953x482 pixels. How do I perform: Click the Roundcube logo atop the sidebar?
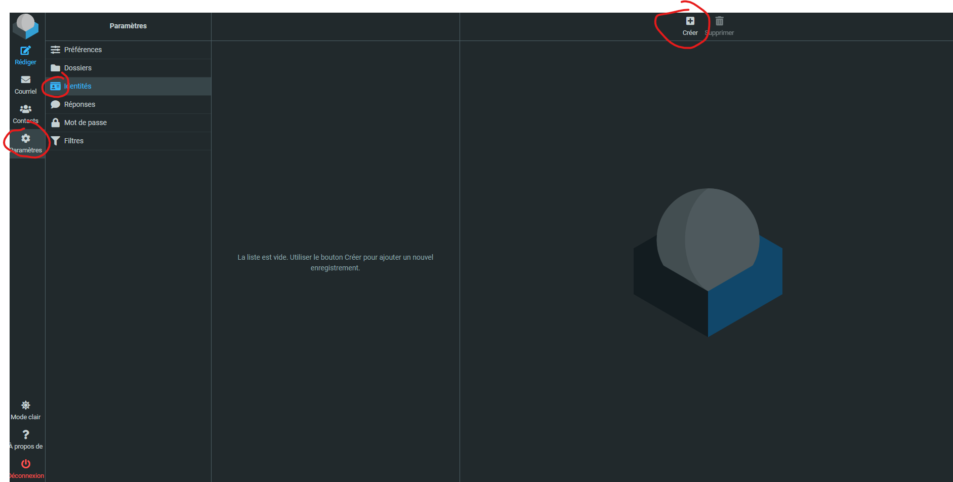(25, 26)
